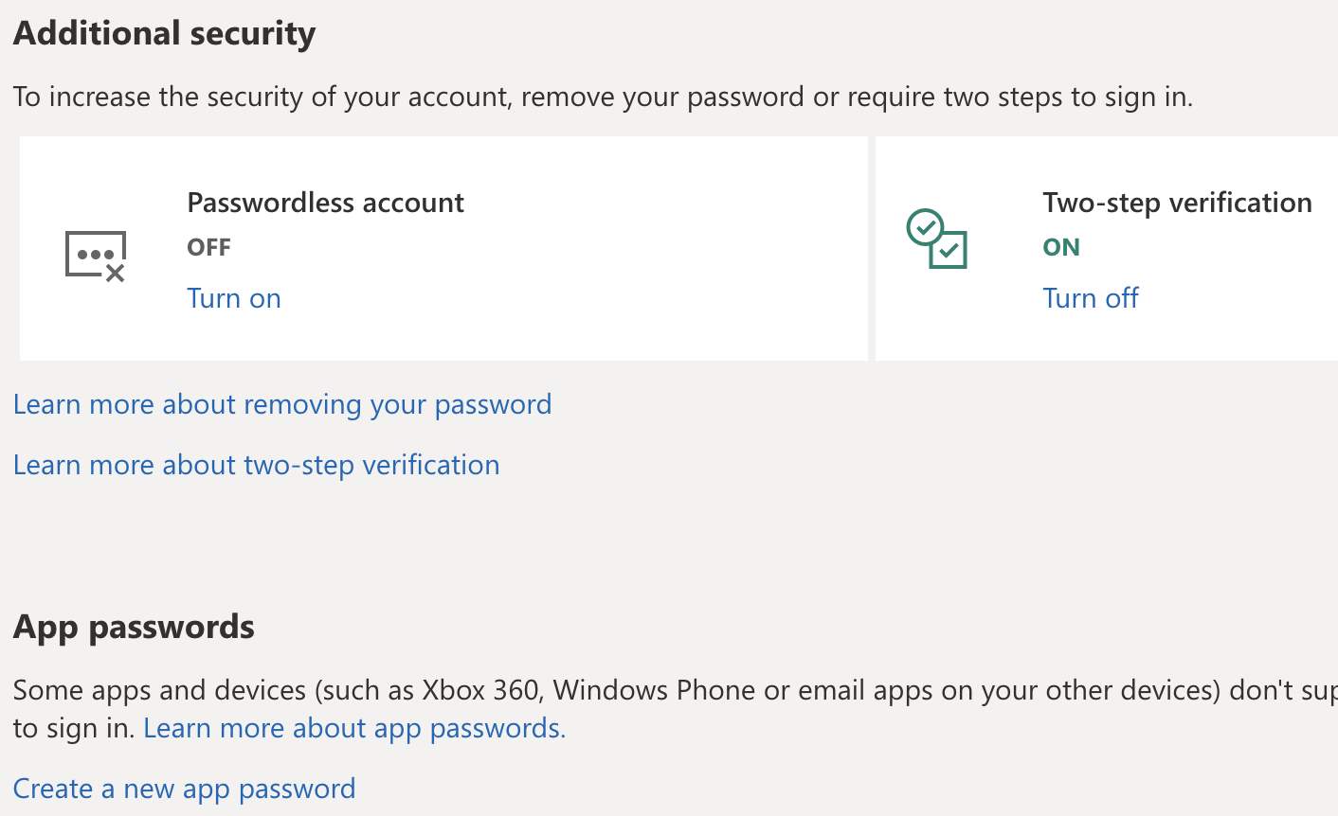Select the Two-step verification card

pyautogui.click(x=1107, y=248)
